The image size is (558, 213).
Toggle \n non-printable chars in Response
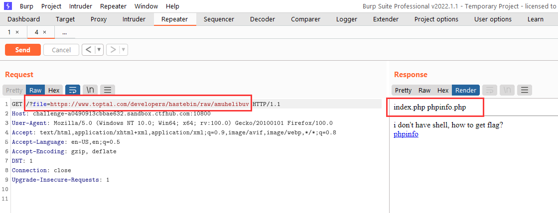(x=507, y=90)
